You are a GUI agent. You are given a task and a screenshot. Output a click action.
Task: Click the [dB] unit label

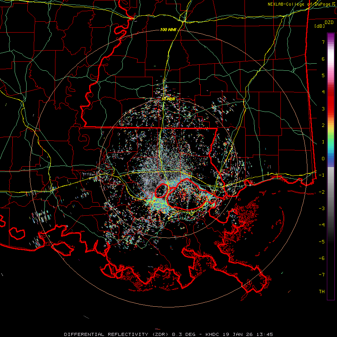[x=320, y=26]
